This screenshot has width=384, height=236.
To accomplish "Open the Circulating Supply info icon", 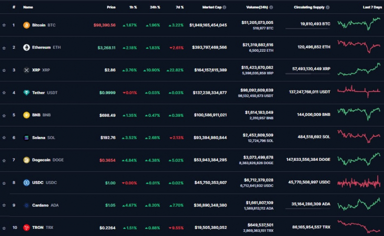I will (328, 7).
